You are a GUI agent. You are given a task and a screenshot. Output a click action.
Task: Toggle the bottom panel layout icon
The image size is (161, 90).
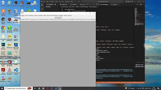pyautogui.click(x=129, y=1)
